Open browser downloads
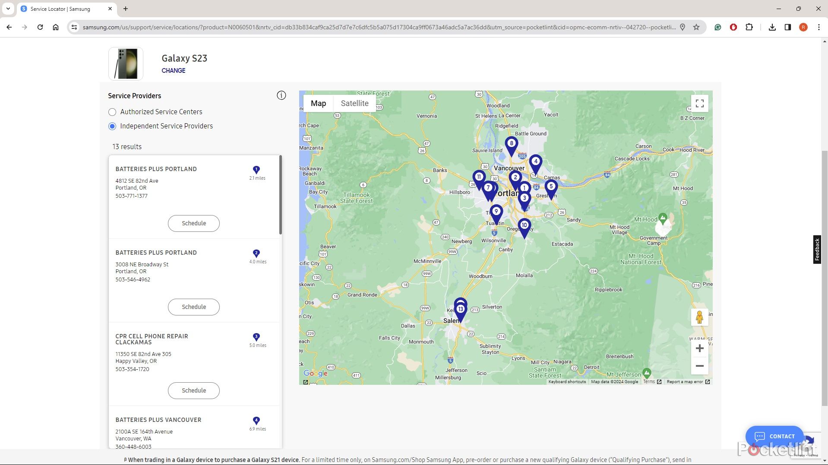 tap(772, 27)
